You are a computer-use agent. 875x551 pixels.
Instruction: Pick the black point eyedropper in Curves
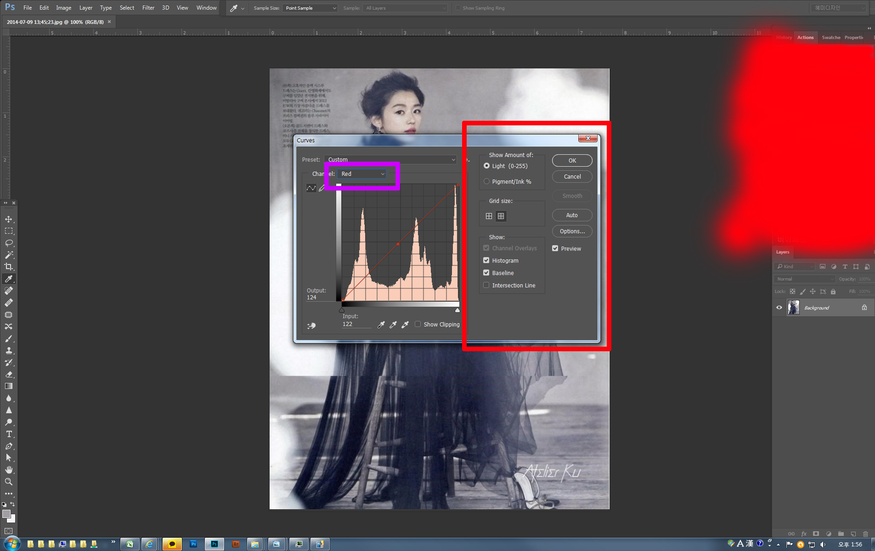(381, 325)
